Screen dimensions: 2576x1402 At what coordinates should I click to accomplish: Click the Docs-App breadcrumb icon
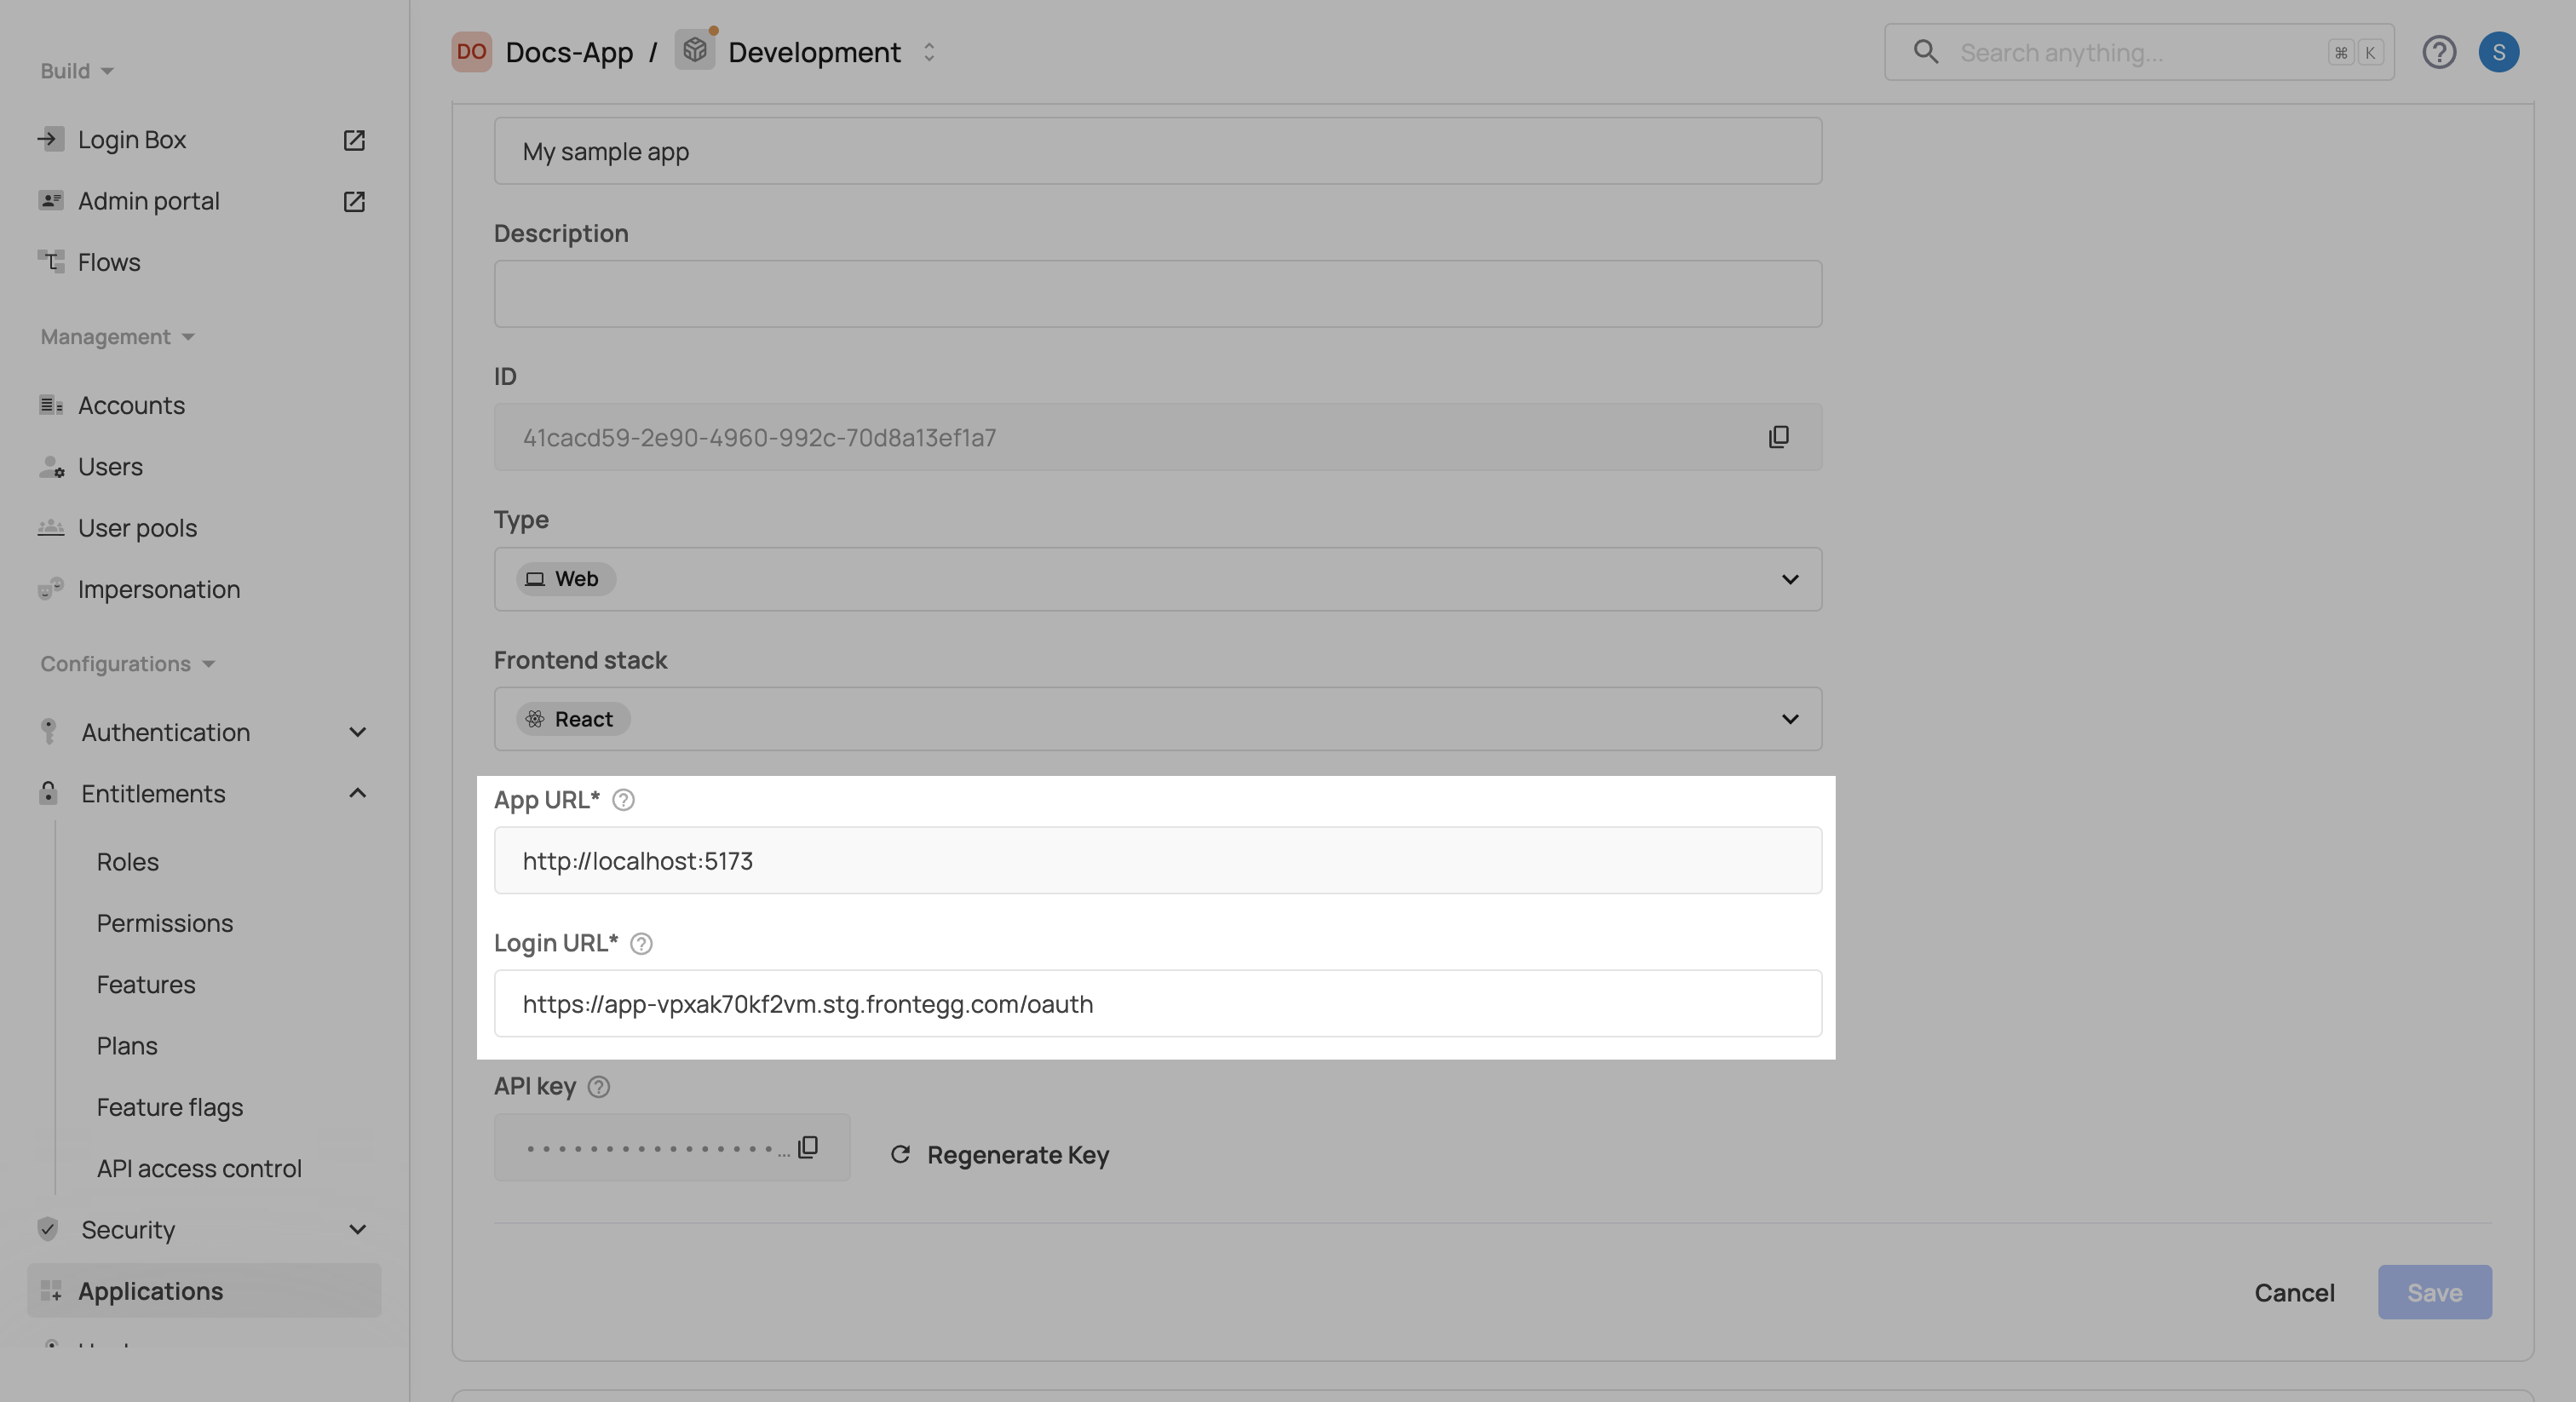tap(471, 52)
